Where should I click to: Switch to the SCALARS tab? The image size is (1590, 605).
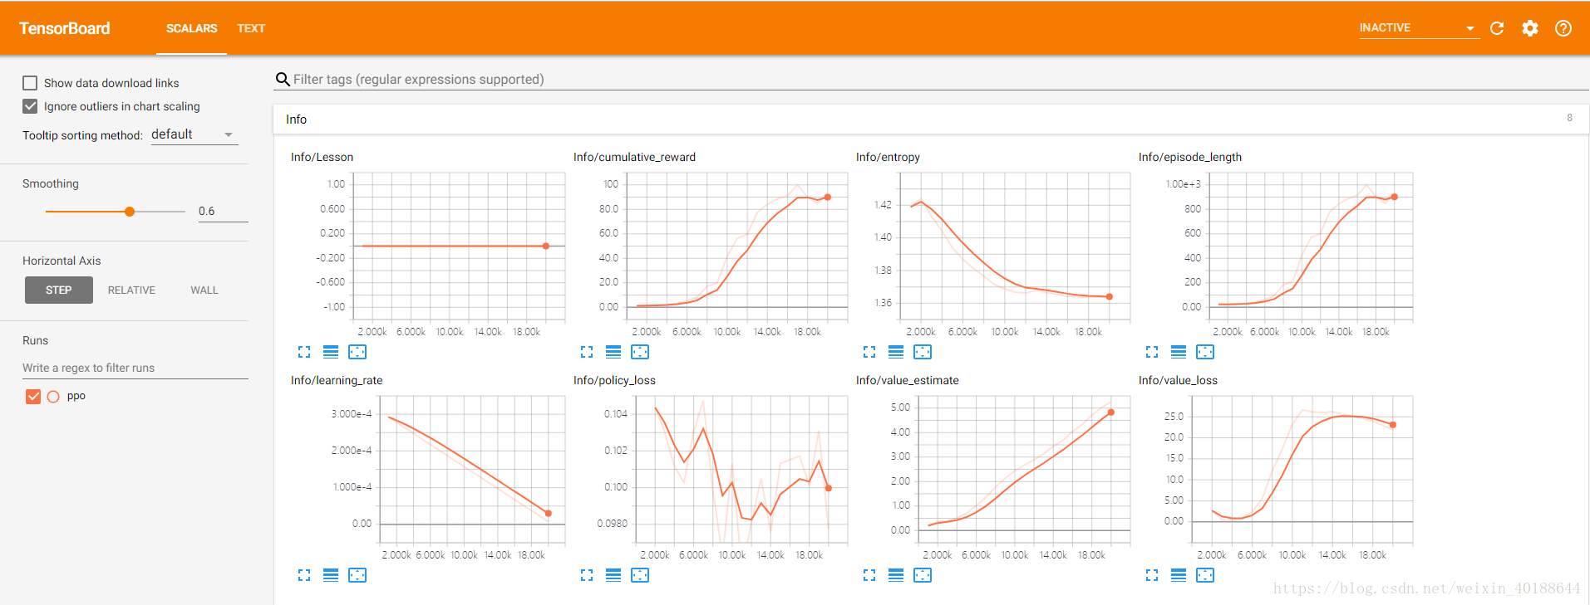point(192,28)
